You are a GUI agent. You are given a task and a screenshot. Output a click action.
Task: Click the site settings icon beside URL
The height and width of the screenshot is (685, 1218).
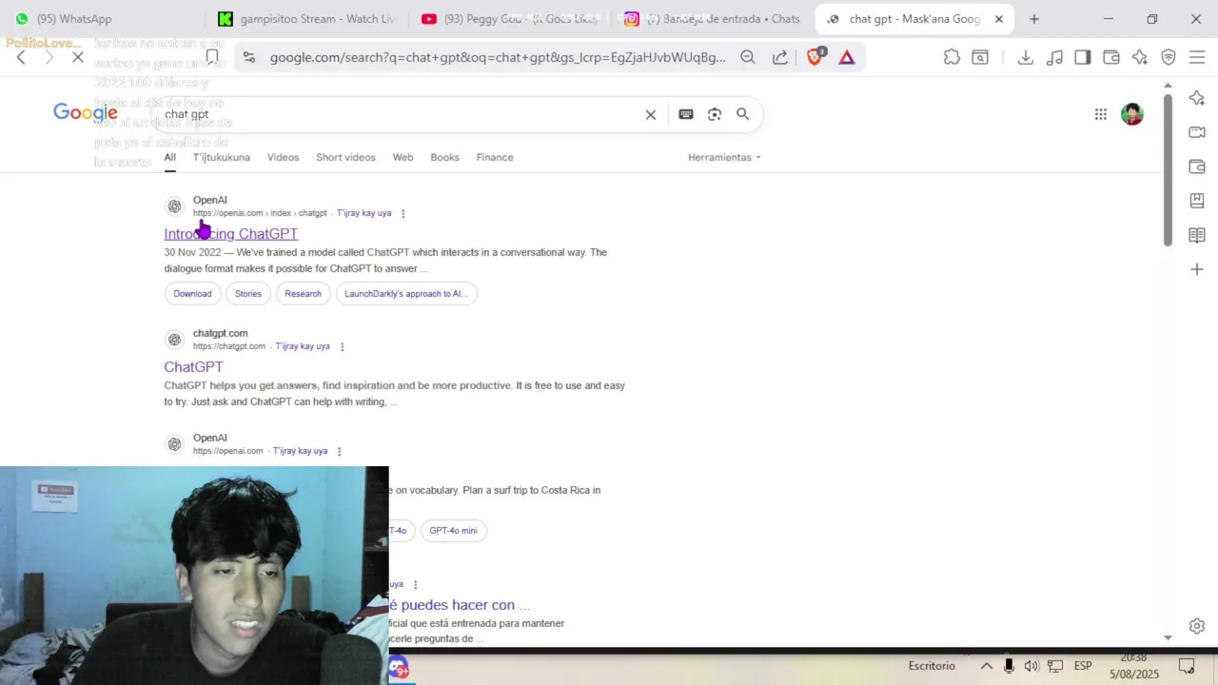(248, 57)
